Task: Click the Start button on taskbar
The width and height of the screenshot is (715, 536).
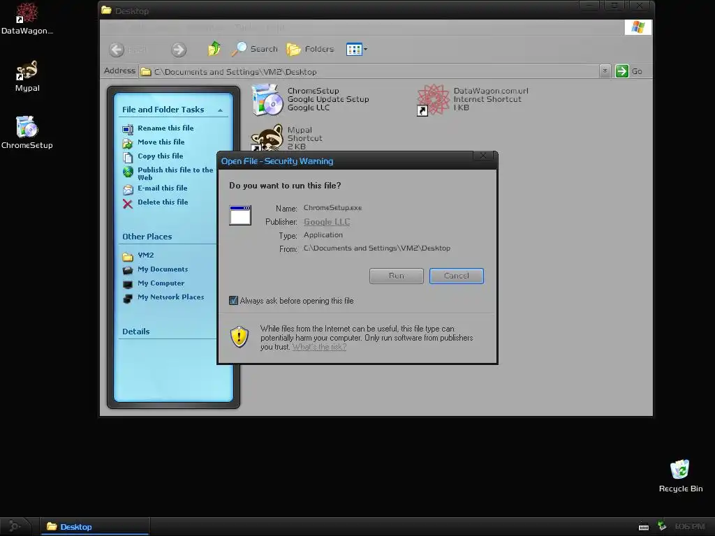Action: tap(15, 526)
